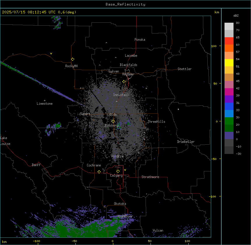The image size is (251, 245).
Task: Click the white asterisk above Limestone
Action: 45,101
